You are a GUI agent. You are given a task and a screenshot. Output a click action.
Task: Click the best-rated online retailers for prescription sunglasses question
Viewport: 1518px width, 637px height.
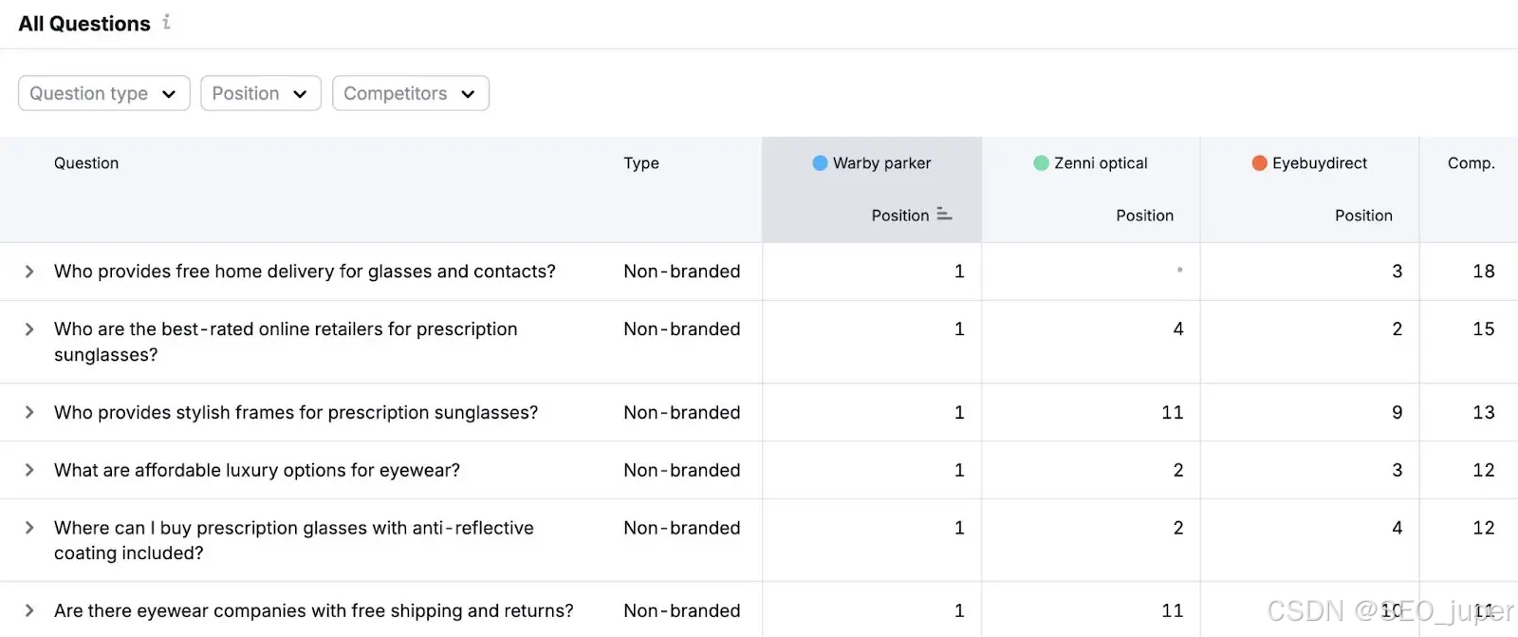286,342
